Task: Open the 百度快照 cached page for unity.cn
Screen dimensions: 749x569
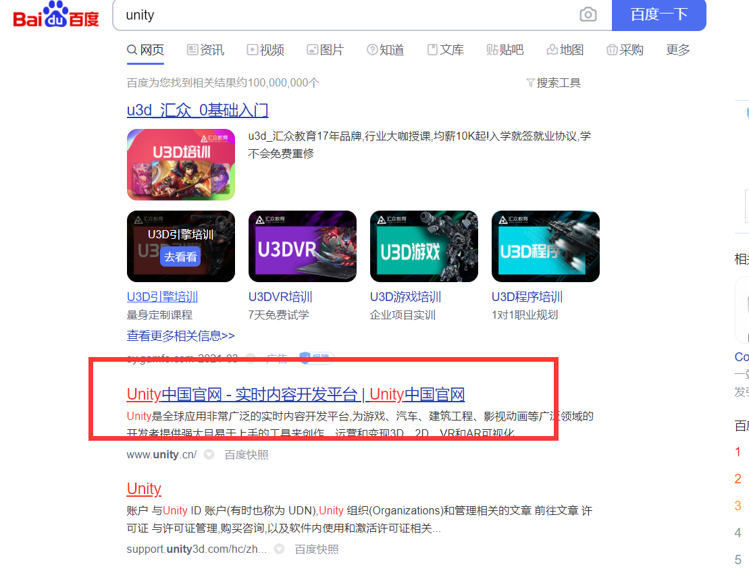Action: [x=246, y=454]
